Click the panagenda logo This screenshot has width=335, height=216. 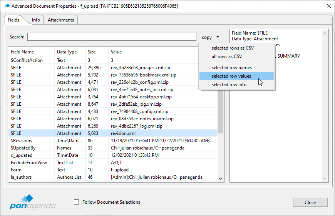tap(33, 202)
